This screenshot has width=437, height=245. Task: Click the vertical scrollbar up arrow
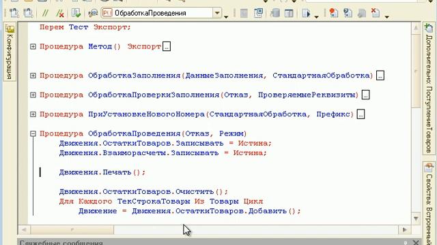pos(416,28)
